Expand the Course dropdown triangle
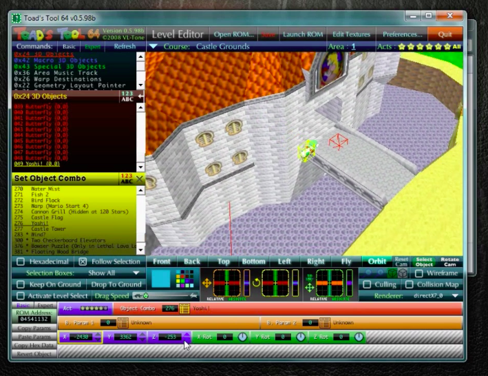Image resolution: width=488 pixels, height=376 pixels. coord(153,47)
